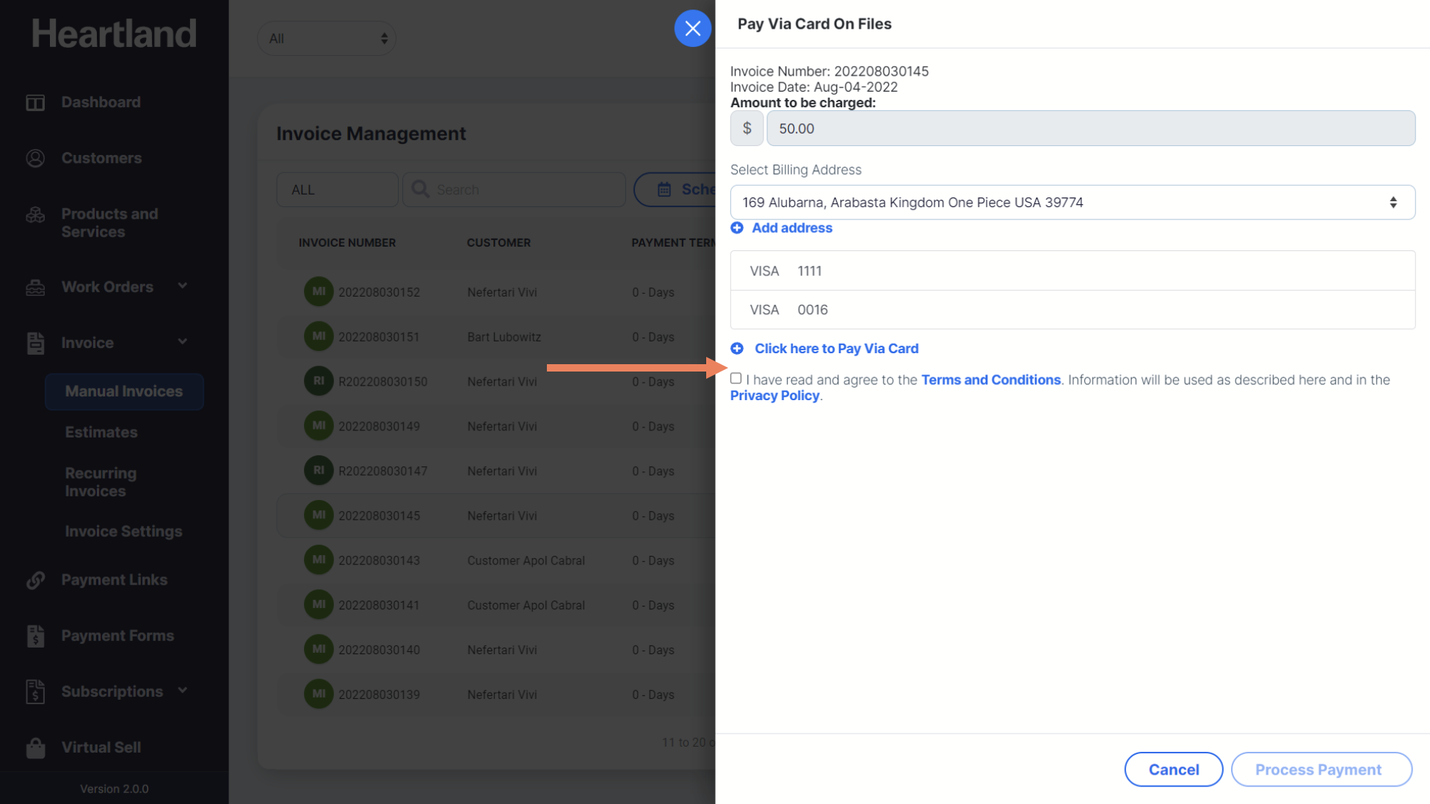Viewport: 1430px width, 804px height.
Task: Open the Select Billing Address dropdown
Action: 1072,203
